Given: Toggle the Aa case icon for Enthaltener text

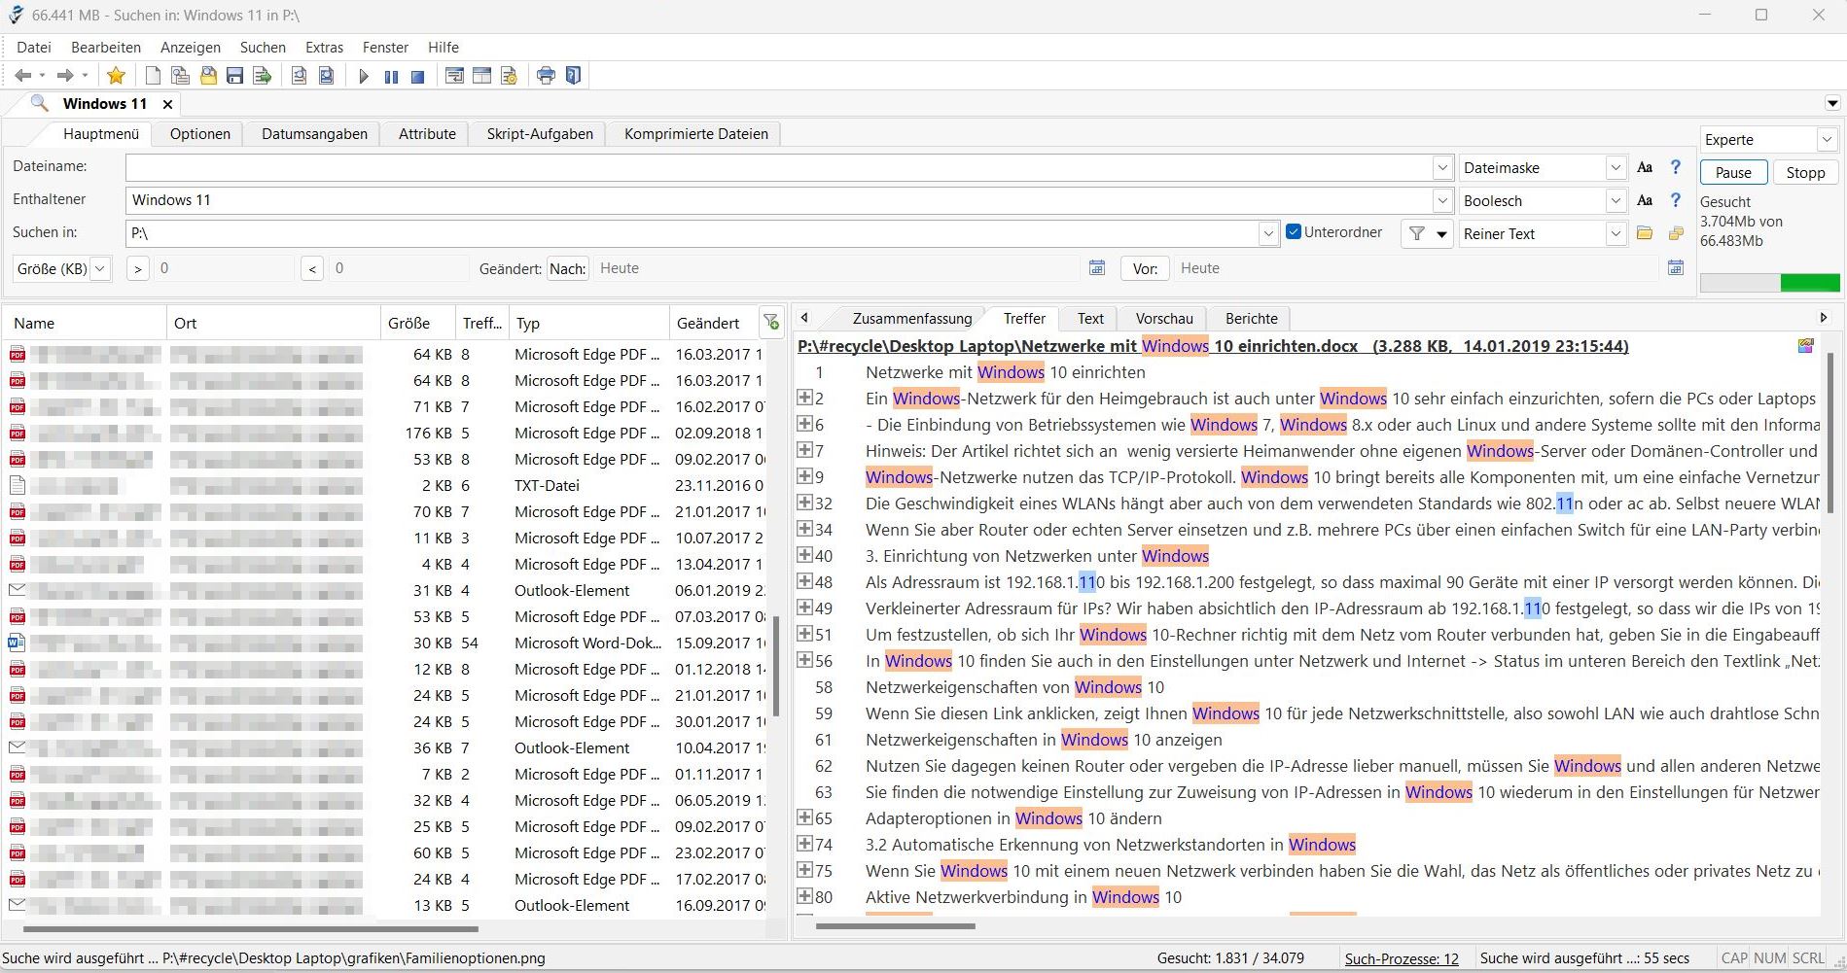Looking at the screenshot, I should point(1645,201).
